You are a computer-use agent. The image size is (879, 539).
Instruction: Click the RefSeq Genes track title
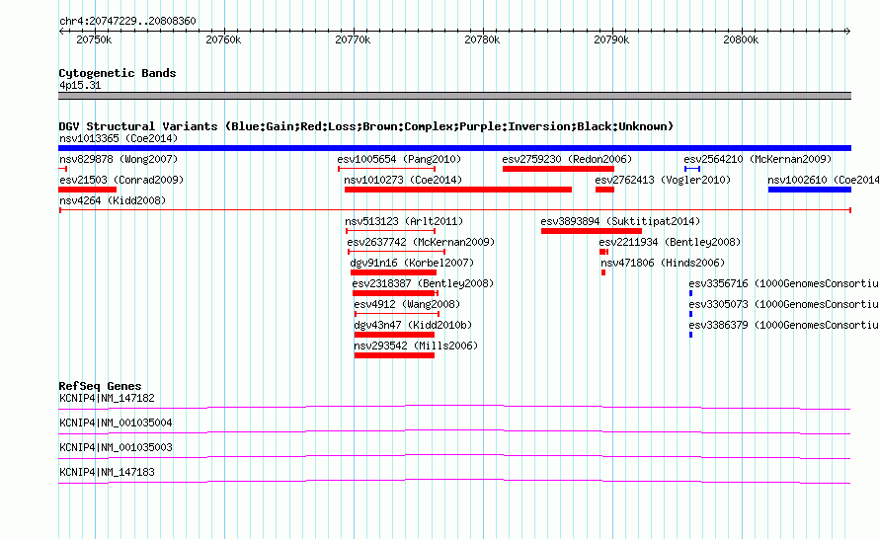click(100, 386)
